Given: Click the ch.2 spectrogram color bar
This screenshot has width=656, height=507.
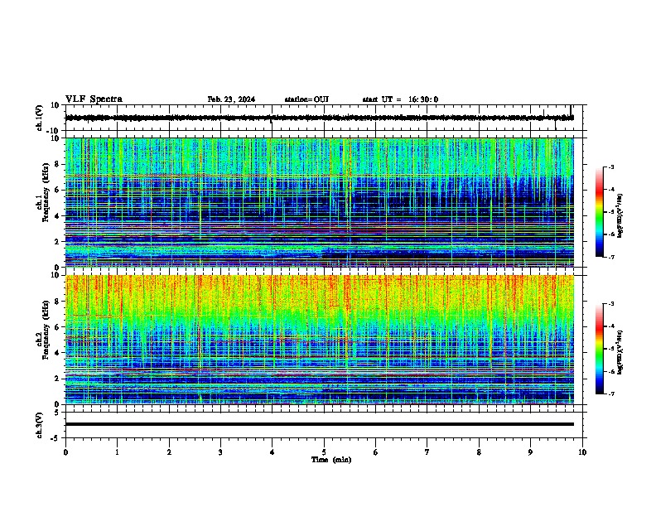Looking at the screenshot, I should (x=600, y=349).
